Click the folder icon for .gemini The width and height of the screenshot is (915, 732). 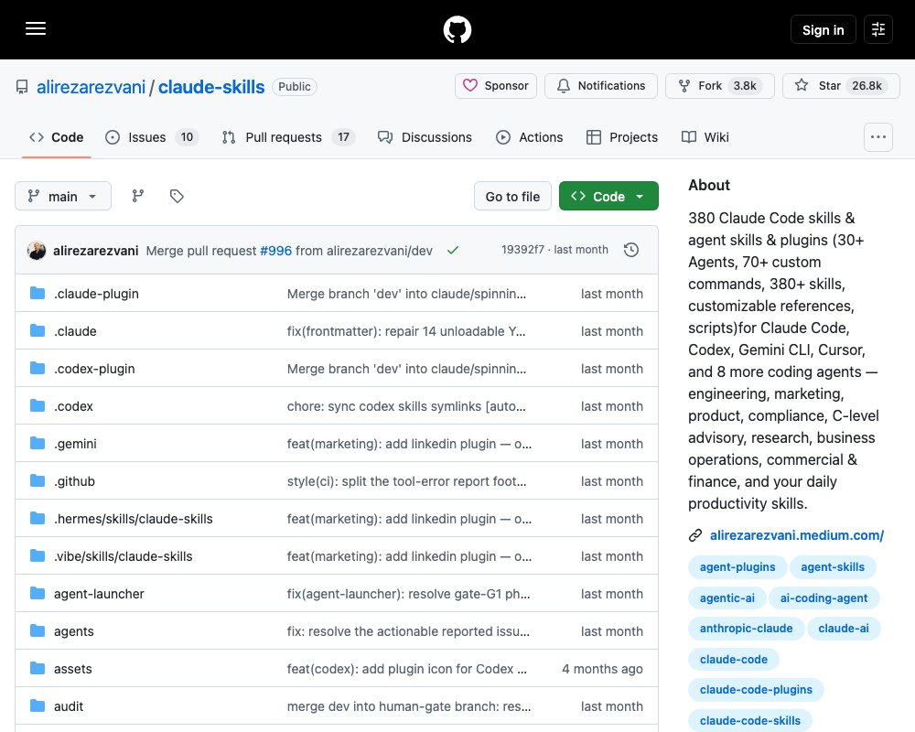[38, 444]
